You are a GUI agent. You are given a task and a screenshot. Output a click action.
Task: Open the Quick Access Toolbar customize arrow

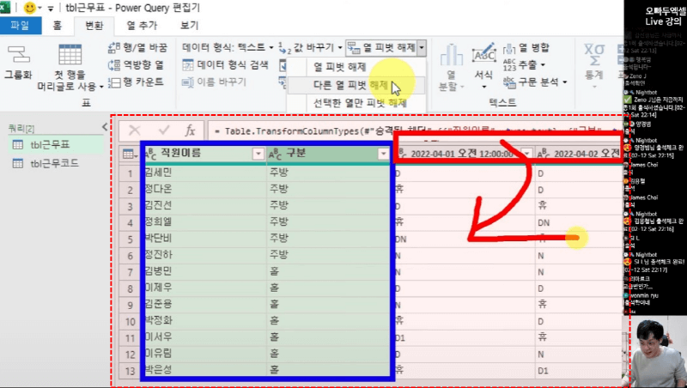51,9
